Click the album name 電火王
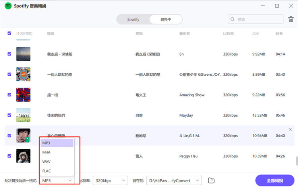This screenshot has height=188, width=298. coord(141,95)
